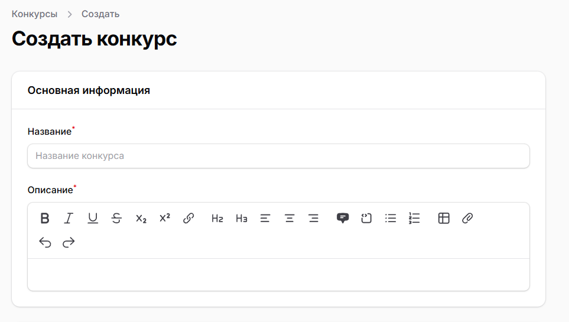Viewport: 569px width, 322px height.
Task: Insert a hyperlink via chain icon
Action: tap(188, 218)
